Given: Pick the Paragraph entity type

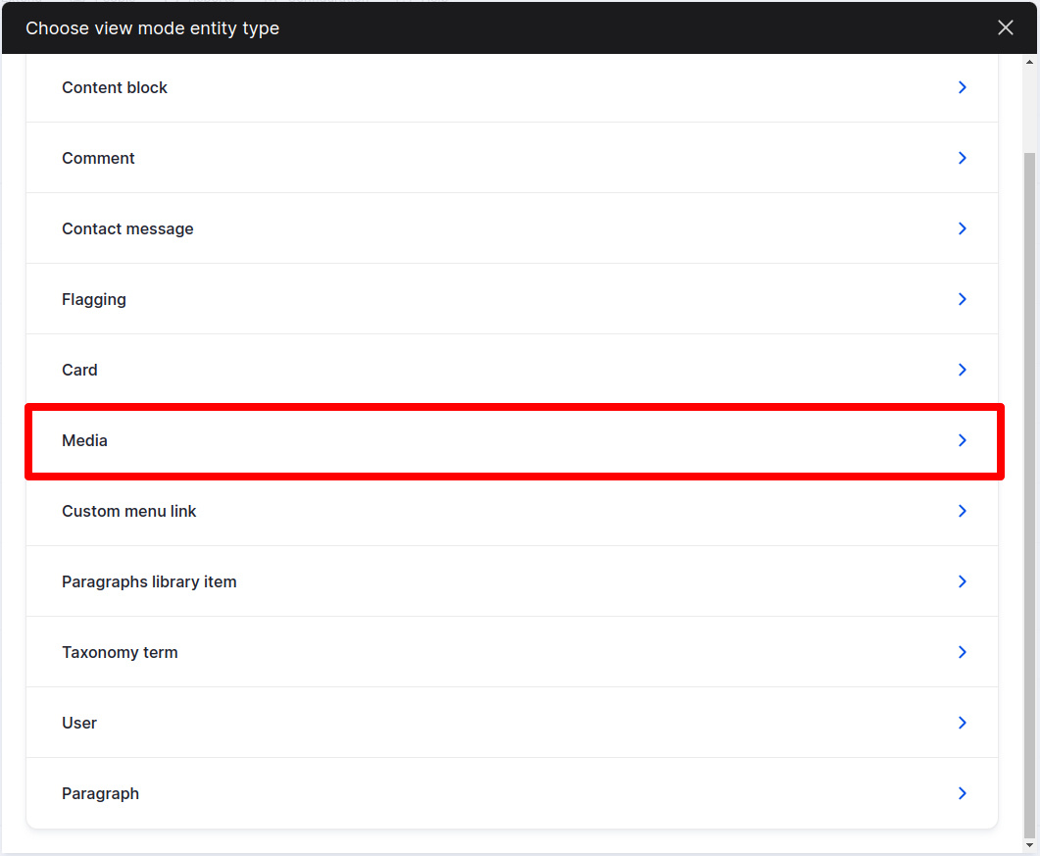Looking at the screenshot, I should coord(512,793).
